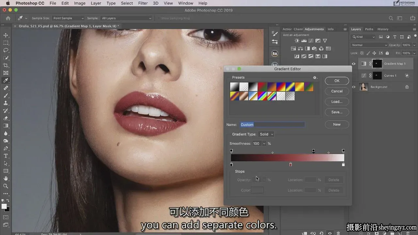
Task: Open the search icon at top right
Action: (391, 18)
